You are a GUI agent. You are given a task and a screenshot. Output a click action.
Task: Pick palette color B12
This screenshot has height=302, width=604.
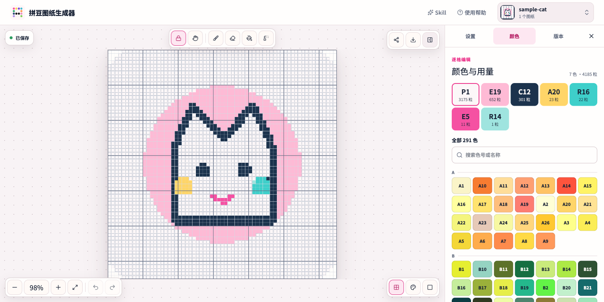pos(524,269)
